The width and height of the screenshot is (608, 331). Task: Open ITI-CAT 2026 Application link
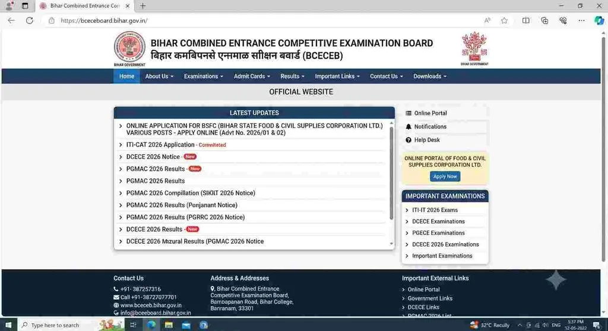click(160, 145)
